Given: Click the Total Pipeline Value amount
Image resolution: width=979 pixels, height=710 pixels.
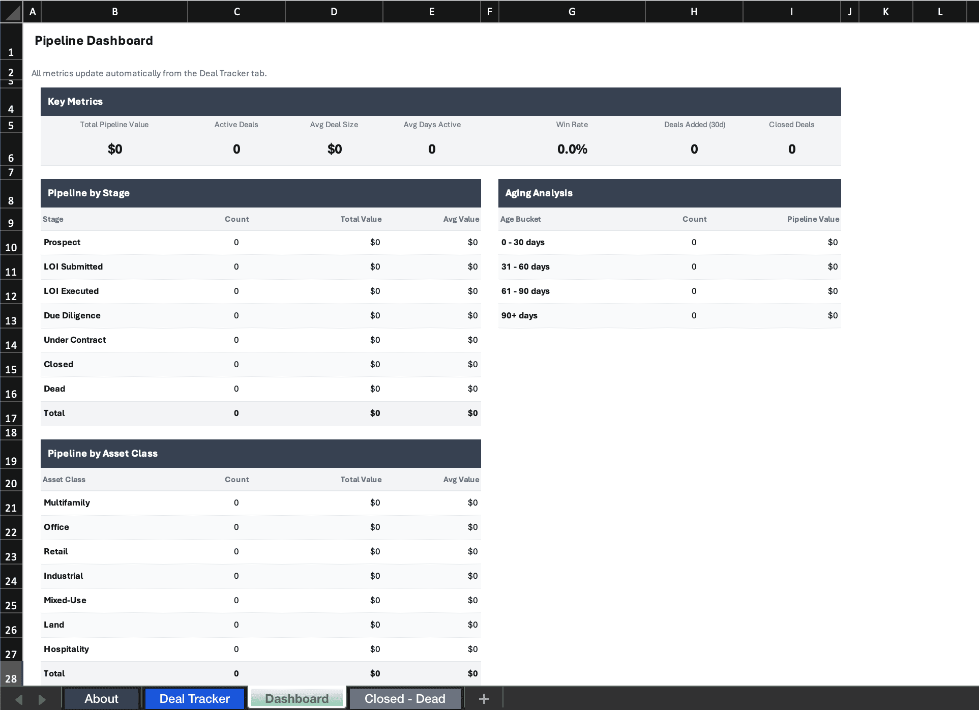Looking at the screenshot, I should (x=114, y=149).
